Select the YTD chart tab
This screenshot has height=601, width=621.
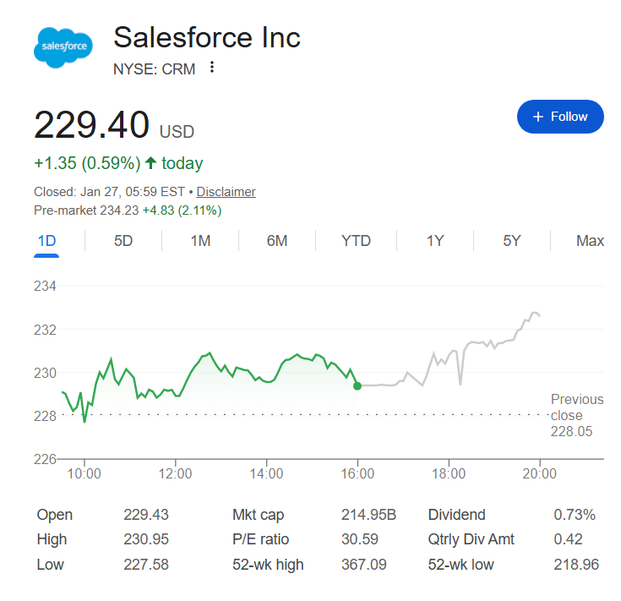click(356, 241)
